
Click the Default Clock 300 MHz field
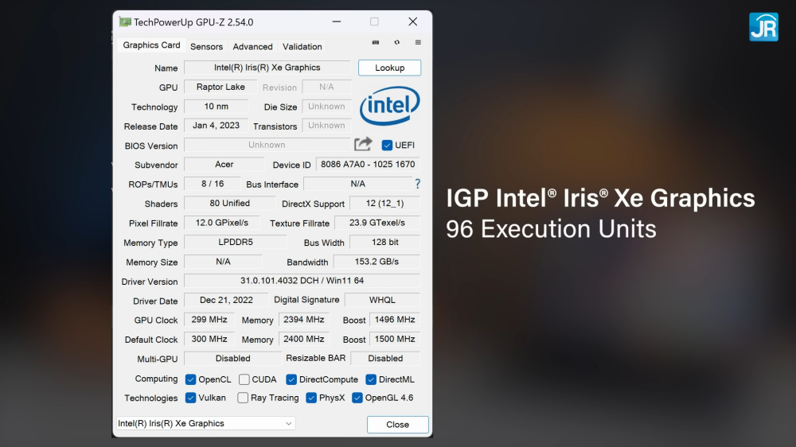pos(209,339)
